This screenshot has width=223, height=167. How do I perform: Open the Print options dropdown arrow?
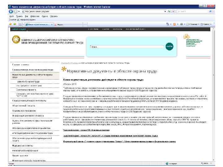pyautogui.click(x=185, y=24)
